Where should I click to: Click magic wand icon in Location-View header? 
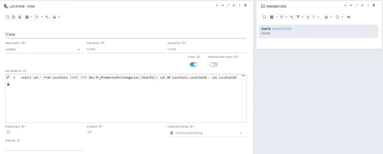pos(234,5)
